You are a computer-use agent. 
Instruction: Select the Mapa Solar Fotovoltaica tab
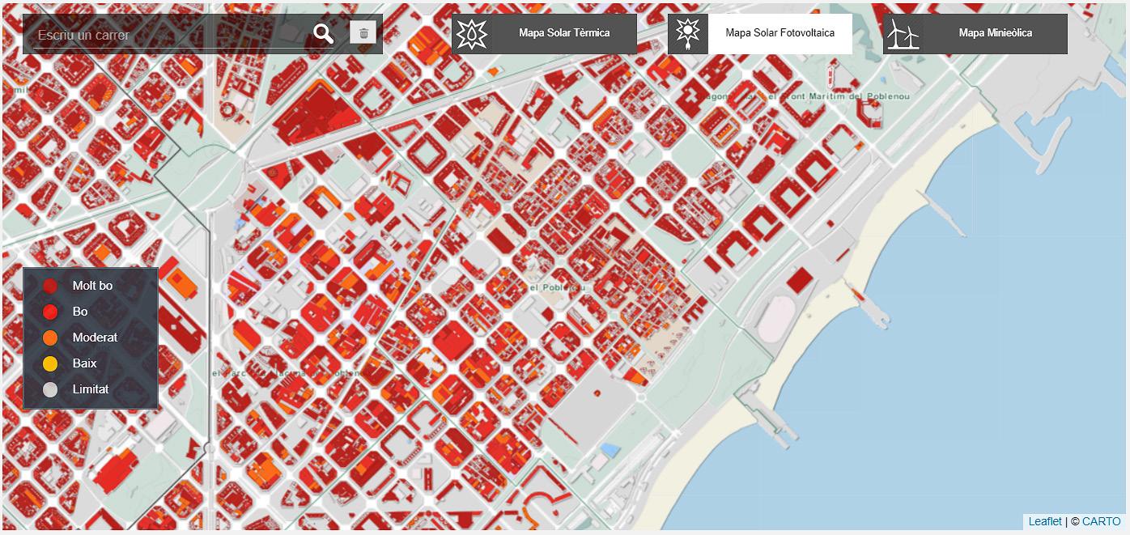coord(759,34)
